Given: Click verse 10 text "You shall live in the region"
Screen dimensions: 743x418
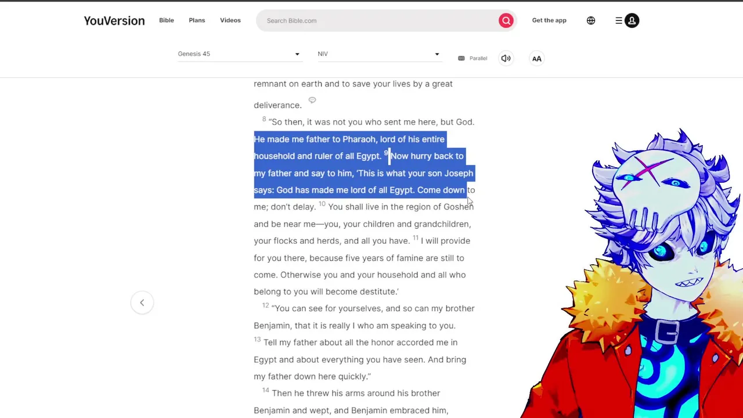Looking at the screenshot, I should (385, 207).
